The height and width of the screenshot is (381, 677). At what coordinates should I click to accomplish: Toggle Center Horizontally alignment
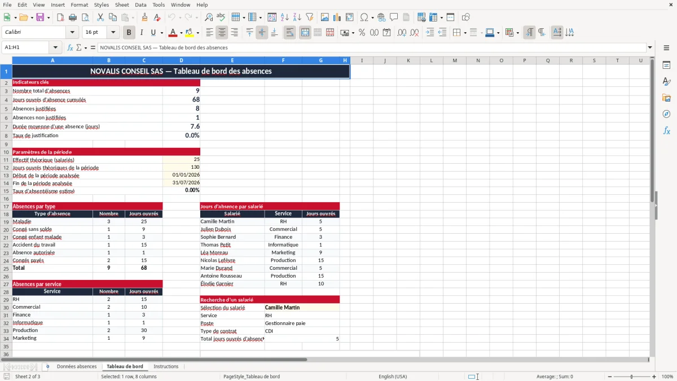[222, 33]
